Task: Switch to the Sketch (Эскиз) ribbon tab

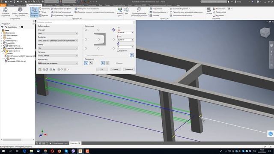Action: click(57, 5)
